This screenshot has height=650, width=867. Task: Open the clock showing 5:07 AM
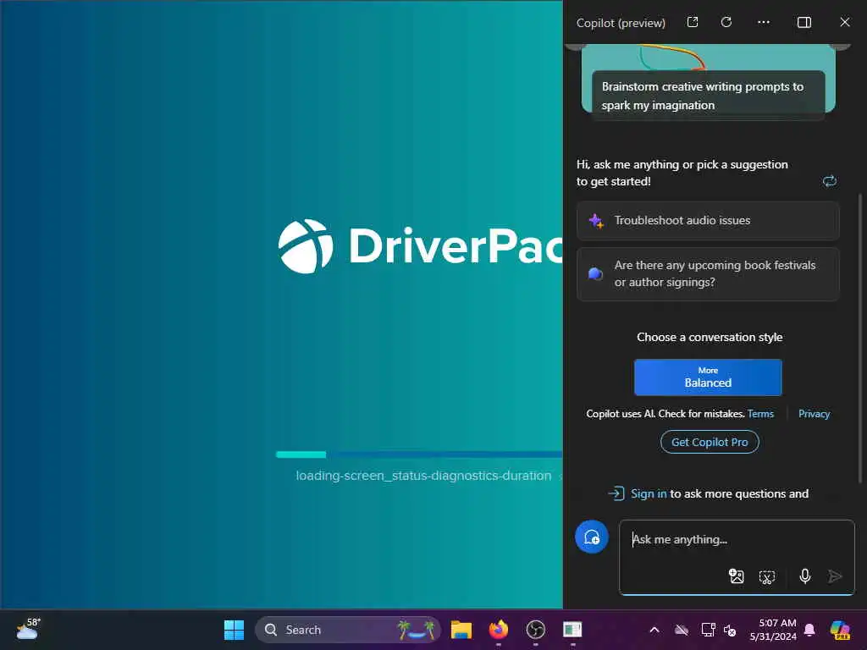tap(772, 630)
